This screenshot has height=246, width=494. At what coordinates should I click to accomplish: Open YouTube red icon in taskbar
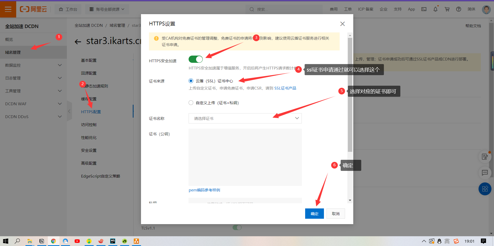pos(77,241)
